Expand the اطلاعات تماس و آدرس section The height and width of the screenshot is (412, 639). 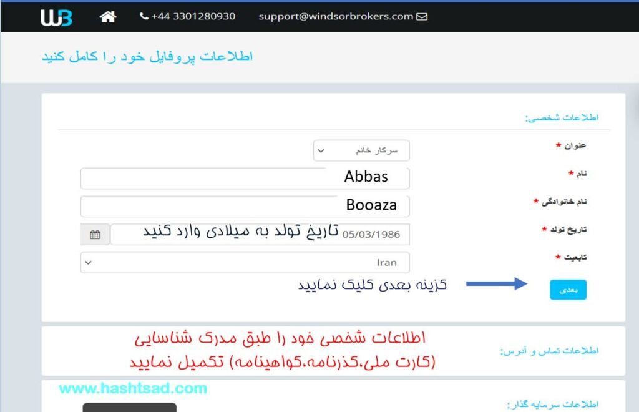point(549,351)
